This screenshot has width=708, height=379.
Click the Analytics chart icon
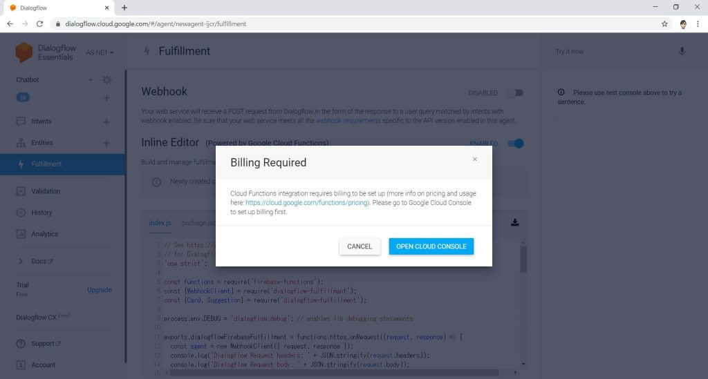(21, 234)
